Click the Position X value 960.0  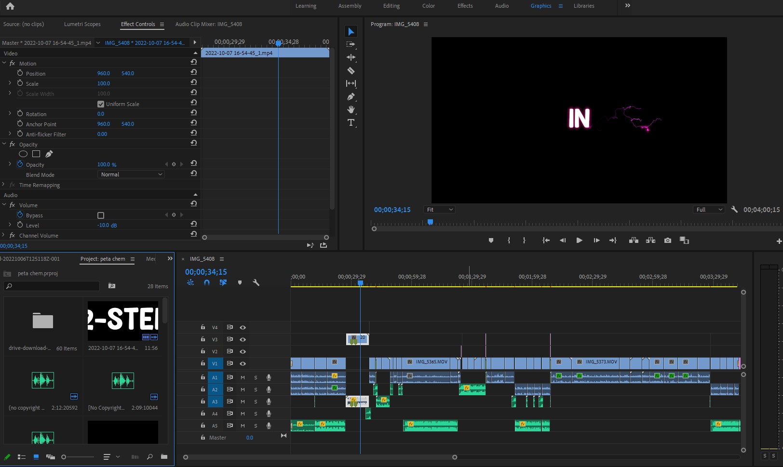[104, 73]
